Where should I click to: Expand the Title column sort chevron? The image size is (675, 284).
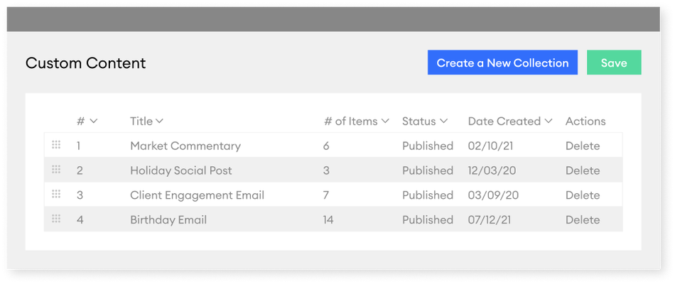(x=159, y=121)
